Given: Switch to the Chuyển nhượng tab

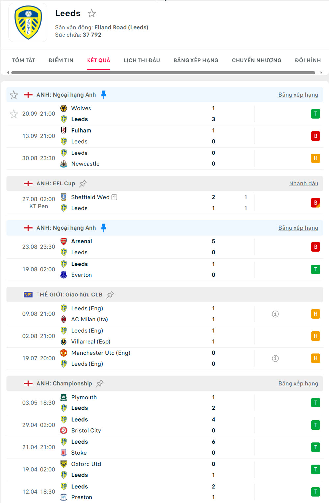Looking at the screenshot, I should 257,60.
